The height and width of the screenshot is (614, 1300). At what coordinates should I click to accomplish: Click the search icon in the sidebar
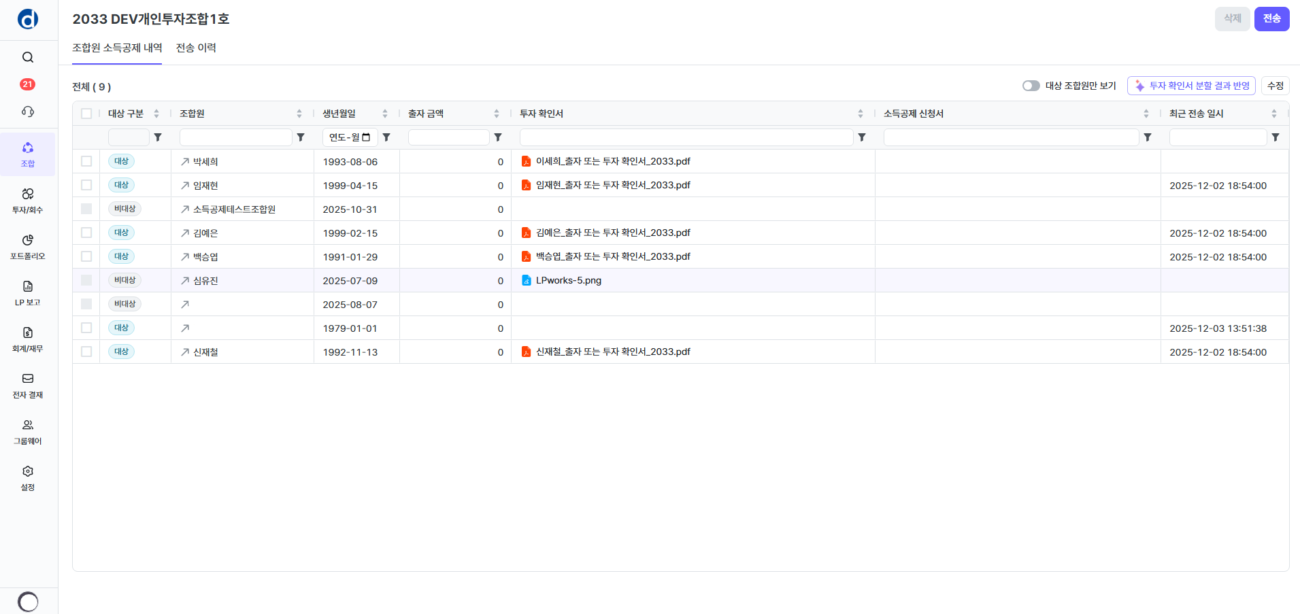point(28,57)
